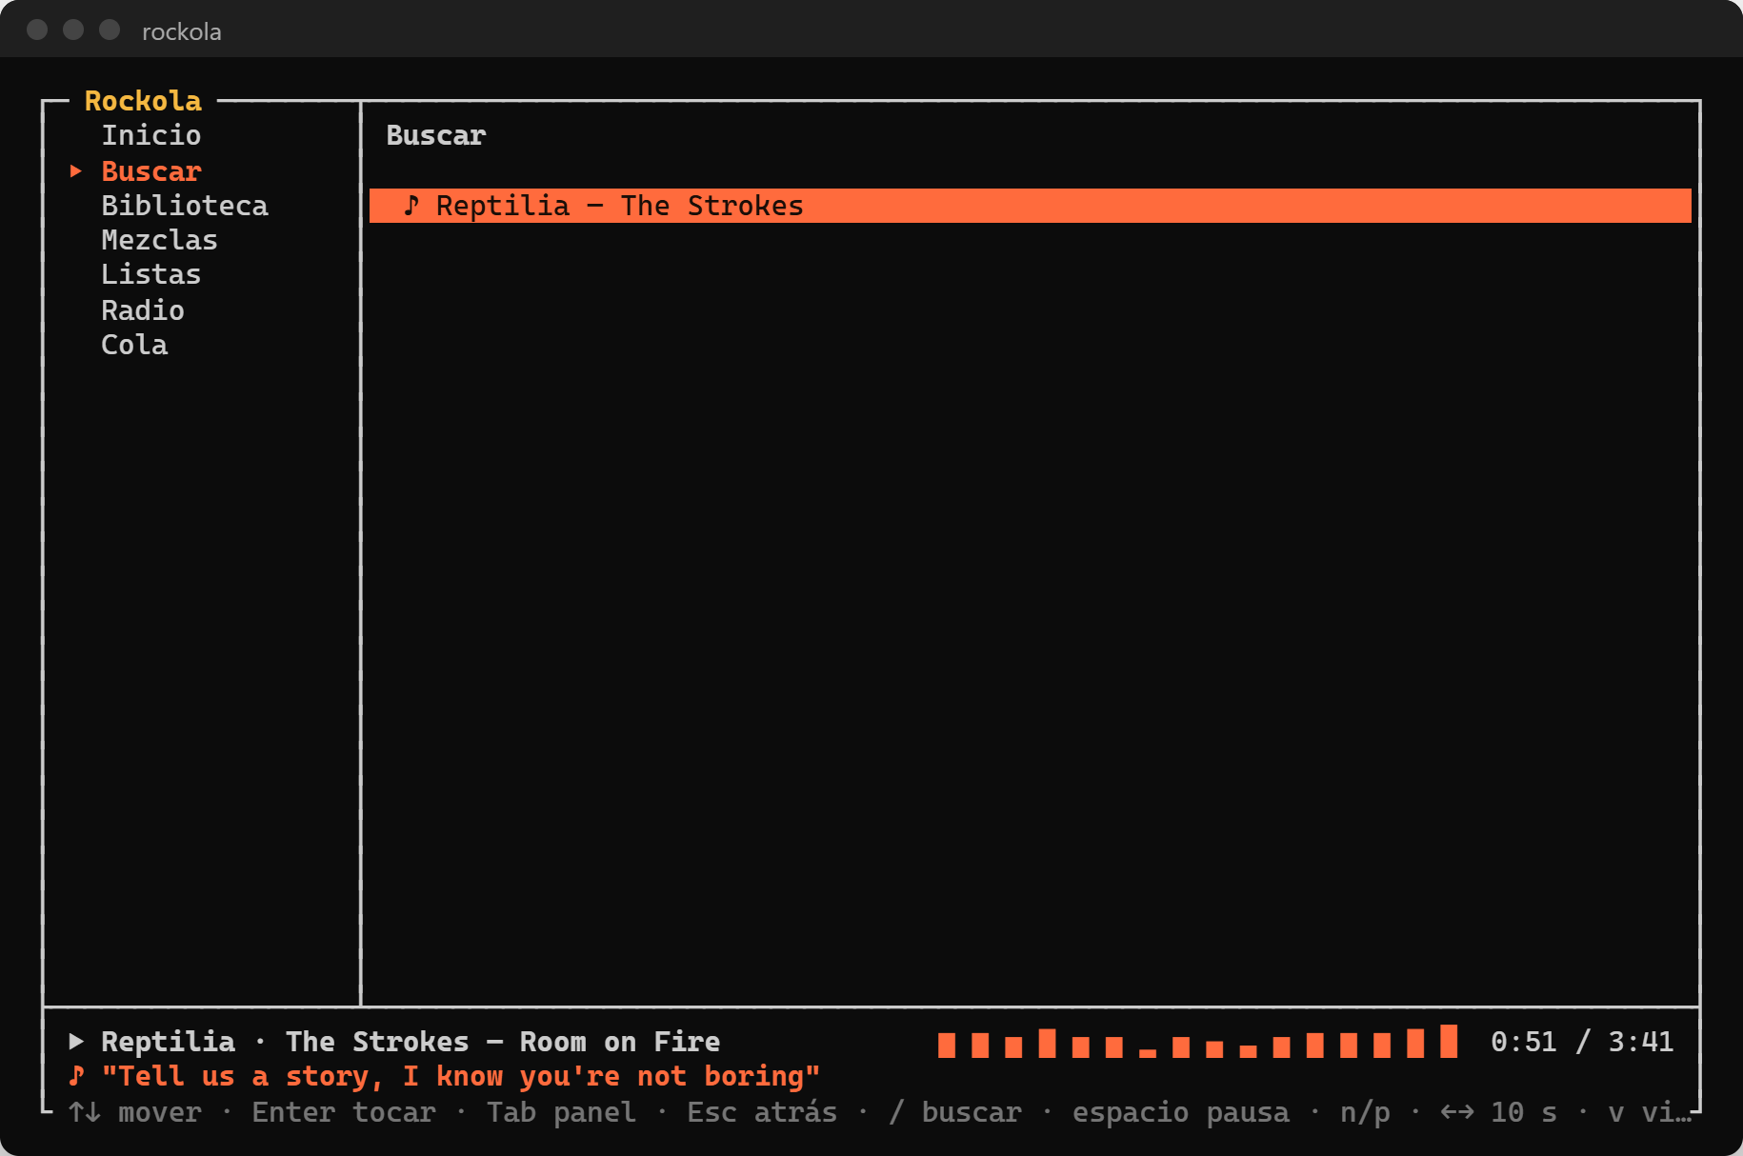Screen dimensions: 1743x1156
Task: Click the leftmost window control dot
Action: click(x=37, y=30)
